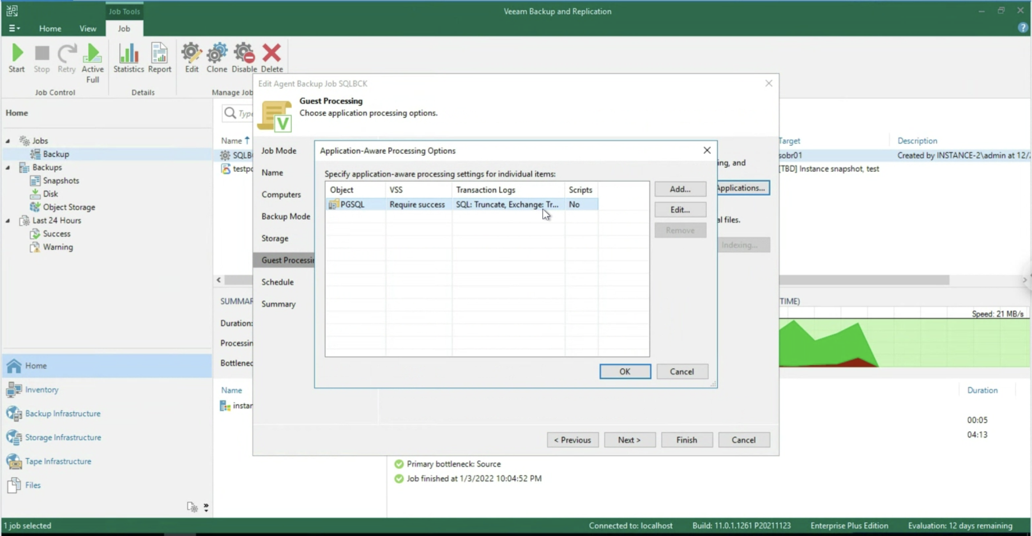This screenshot has width=1032, height=536.
Task: Click the Scripts column header
Action: [581, 190]
